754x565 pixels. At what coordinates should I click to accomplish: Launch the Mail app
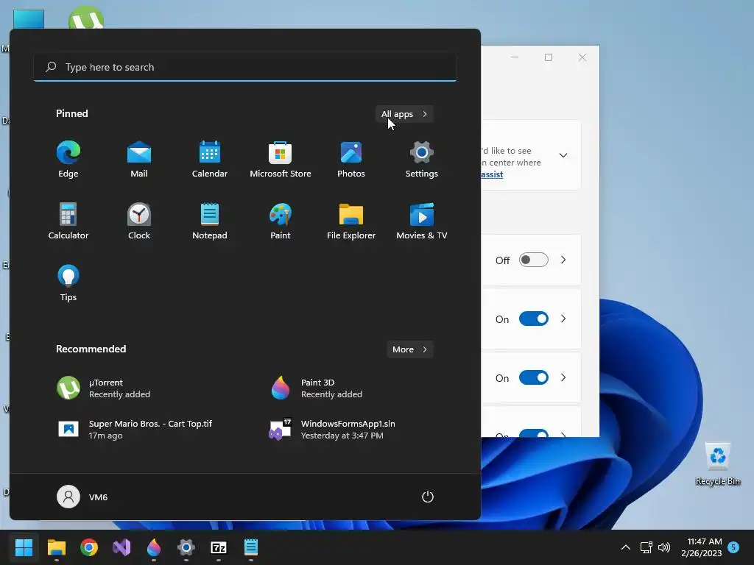[139, 160]
